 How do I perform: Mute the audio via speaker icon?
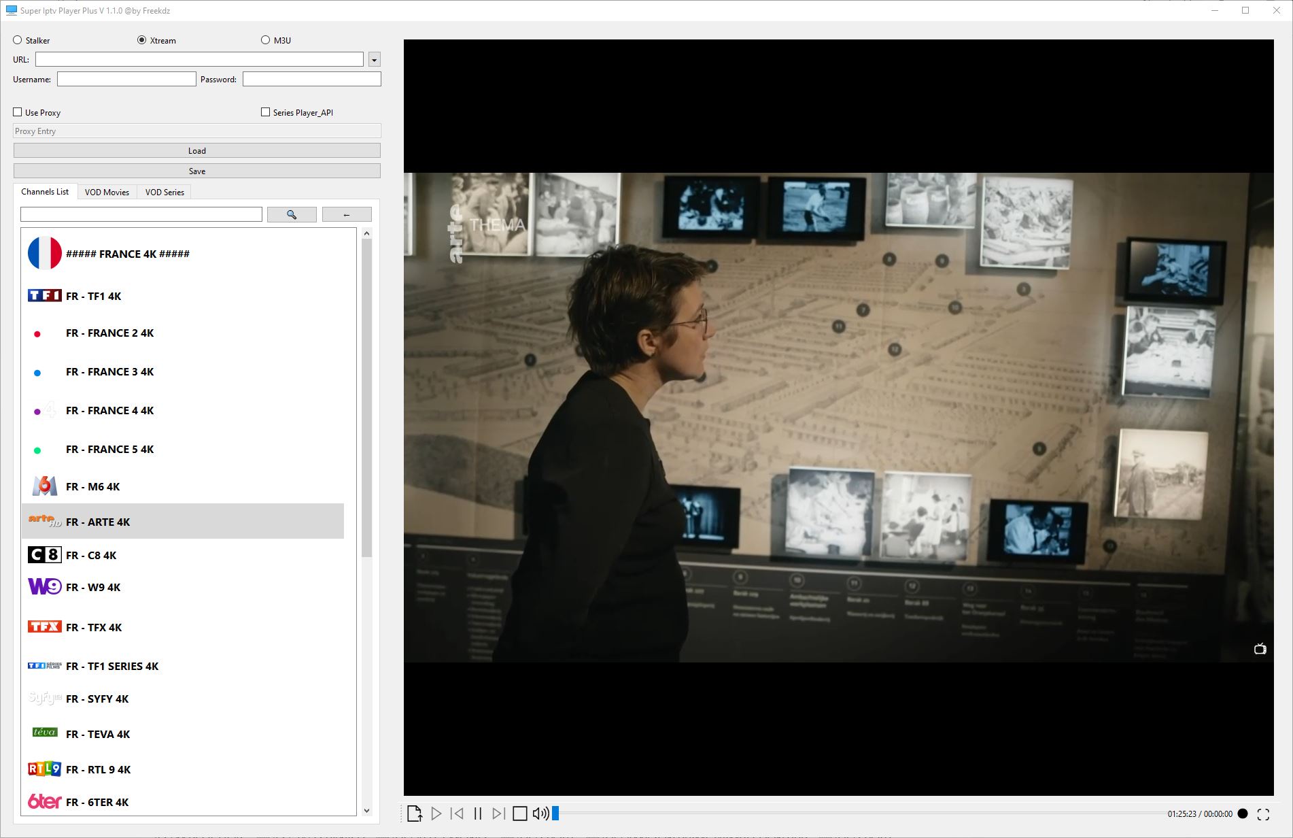(x=540, y=814)
